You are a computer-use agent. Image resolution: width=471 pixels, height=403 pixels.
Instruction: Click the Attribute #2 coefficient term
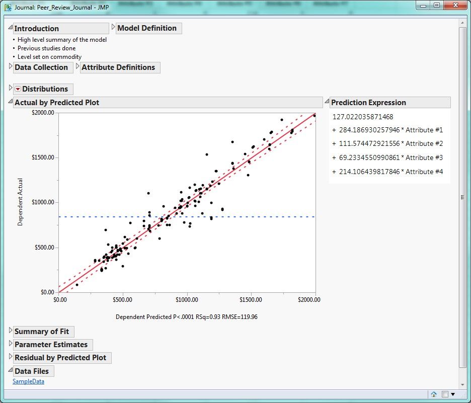point(387,143)
